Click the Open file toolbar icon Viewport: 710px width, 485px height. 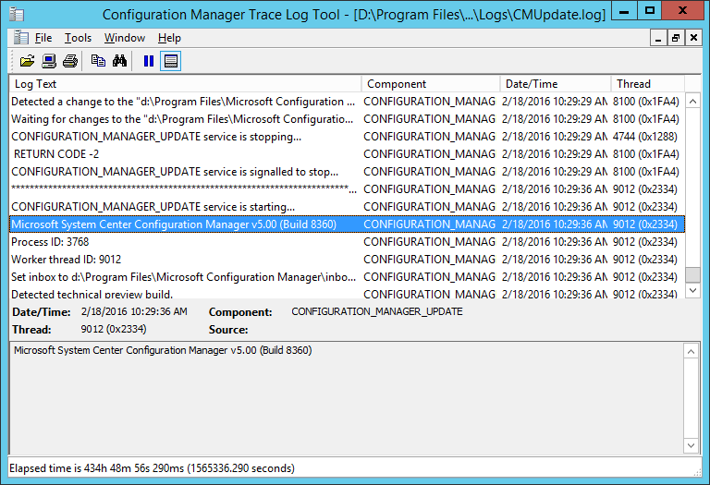[27, 61]
